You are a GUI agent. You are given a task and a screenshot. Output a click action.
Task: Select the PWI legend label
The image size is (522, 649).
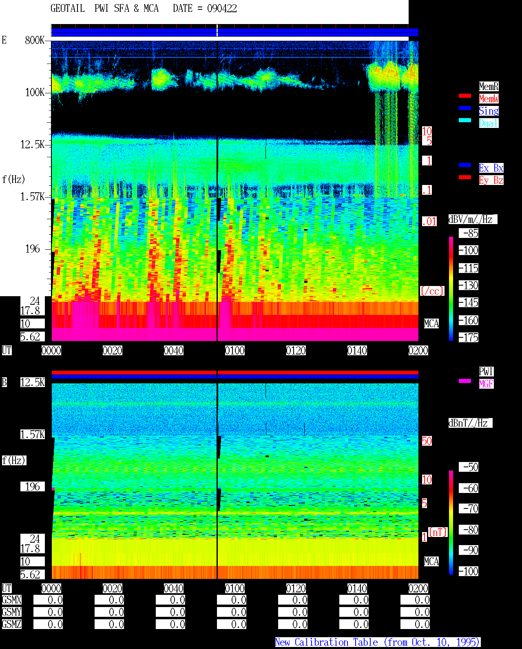click(486, 372)
